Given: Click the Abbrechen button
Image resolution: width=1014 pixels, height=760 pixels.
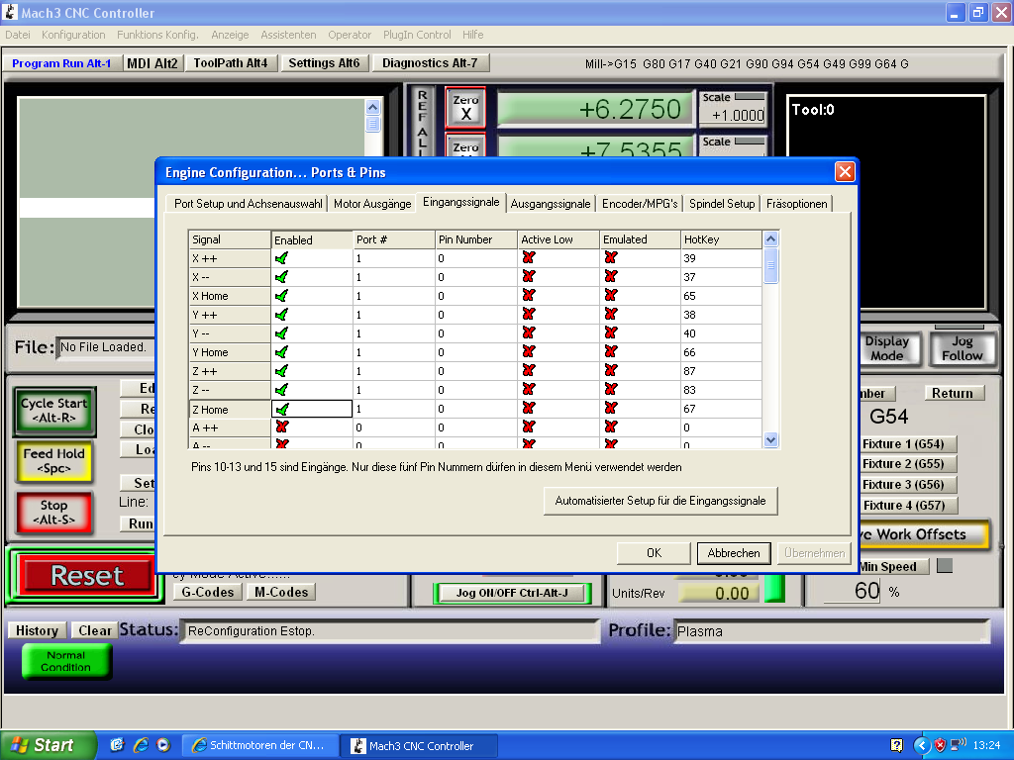Looking at the screenshot, I should coord(734,553).
